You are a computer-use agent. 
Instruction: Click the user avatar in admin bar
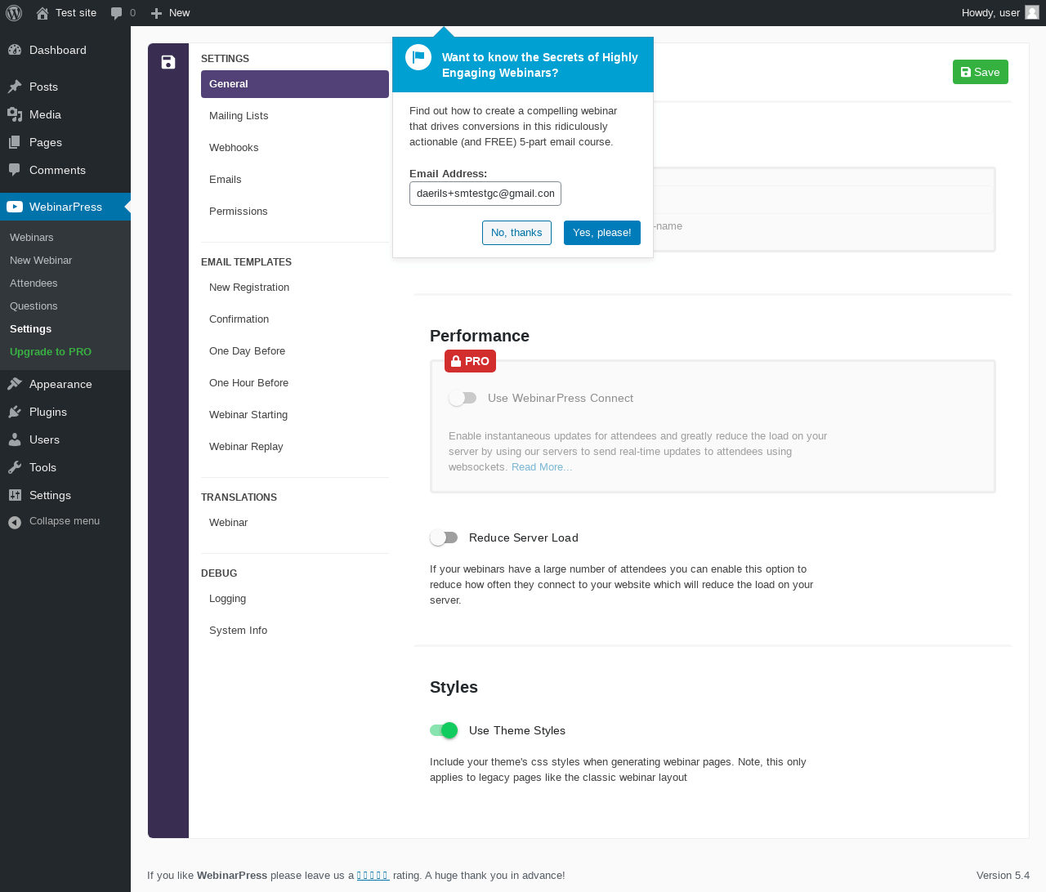point(1032,12)
